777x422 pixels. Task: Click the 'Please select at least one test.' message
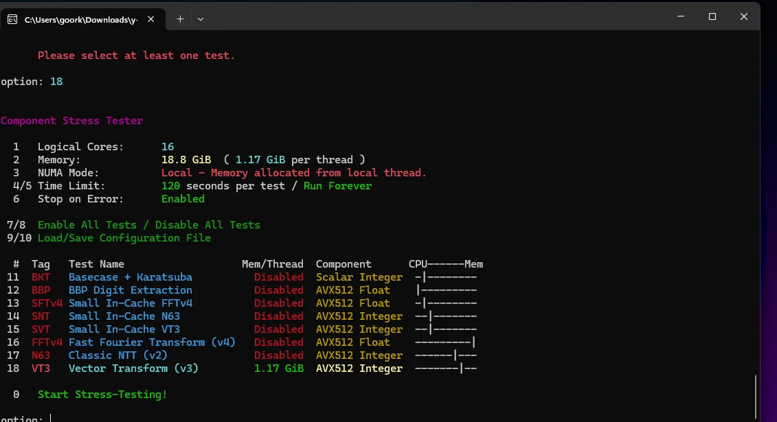tap(136, 56)
